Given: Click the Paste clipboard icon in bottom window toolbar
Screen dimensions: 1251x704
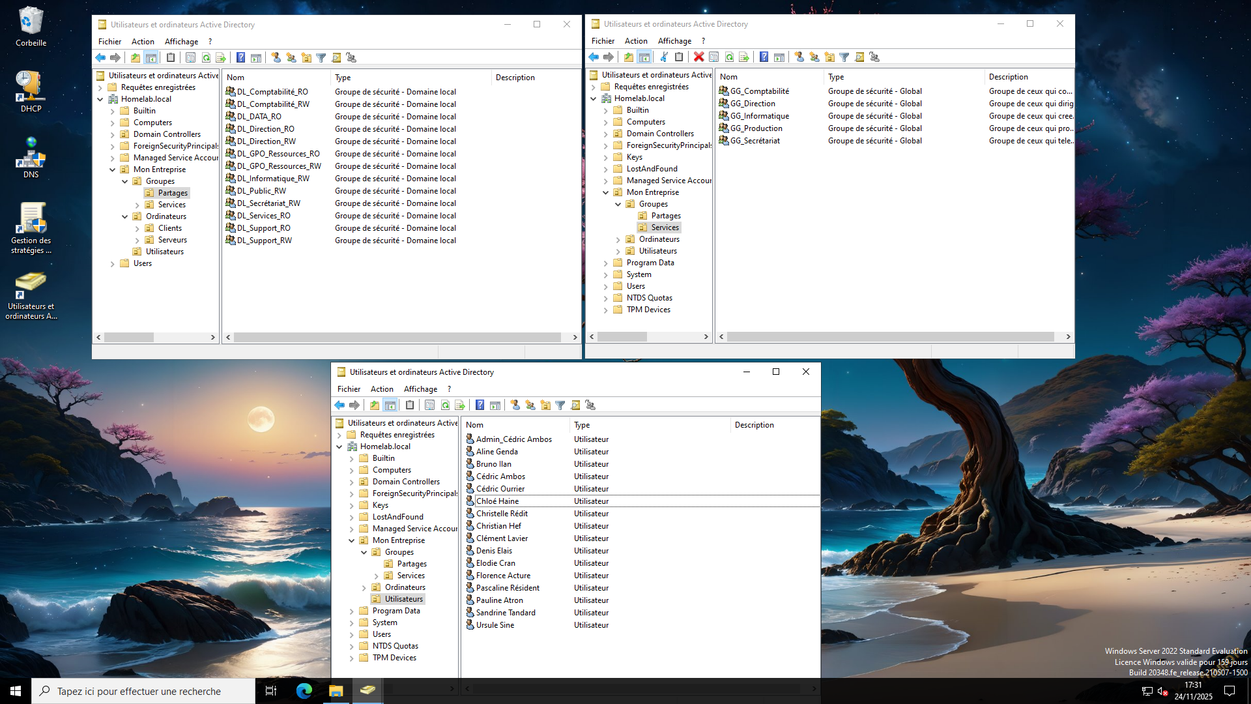Looking at the screenshot, I should click(x=410, y=405).
